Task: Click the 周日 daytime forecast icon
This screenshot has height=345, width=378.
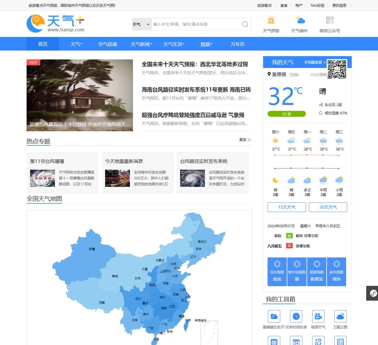Action: tap(291, 140)
